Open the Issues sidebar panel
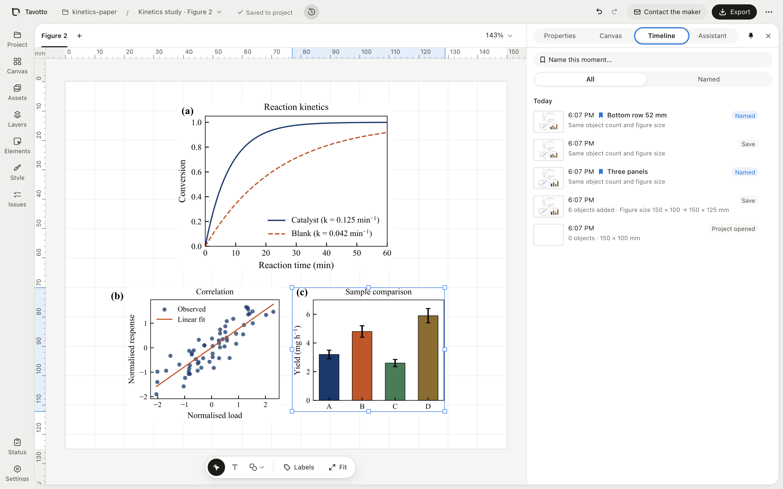Image resolution: width=783 pixels, height=489 pixels. point(17,199)
